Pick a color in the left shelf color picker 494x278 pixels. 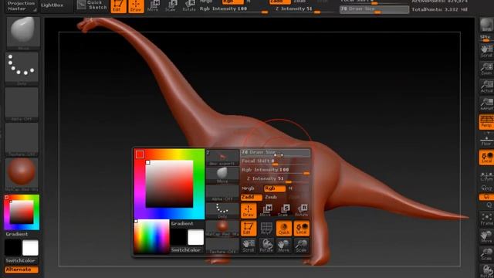pos(22,212)
